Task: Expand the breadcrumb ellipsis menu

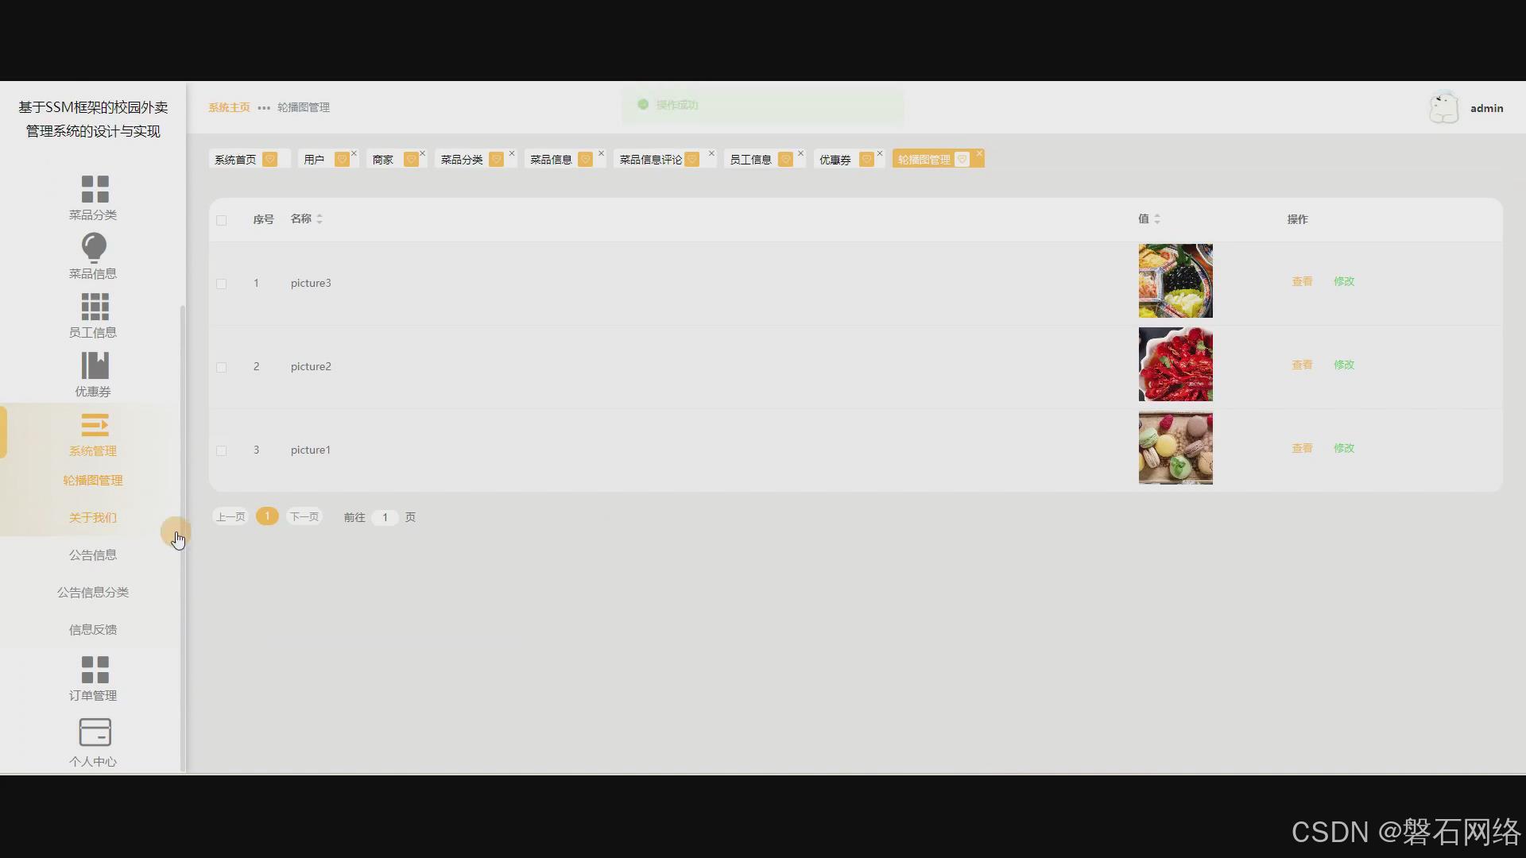Action: click(x=264, y=108)
